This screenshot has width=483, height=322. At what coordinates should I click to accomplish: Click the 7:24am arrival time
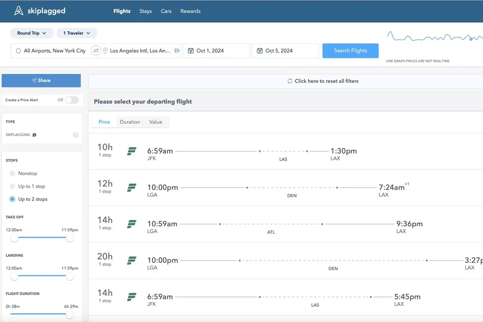[391, 187]
